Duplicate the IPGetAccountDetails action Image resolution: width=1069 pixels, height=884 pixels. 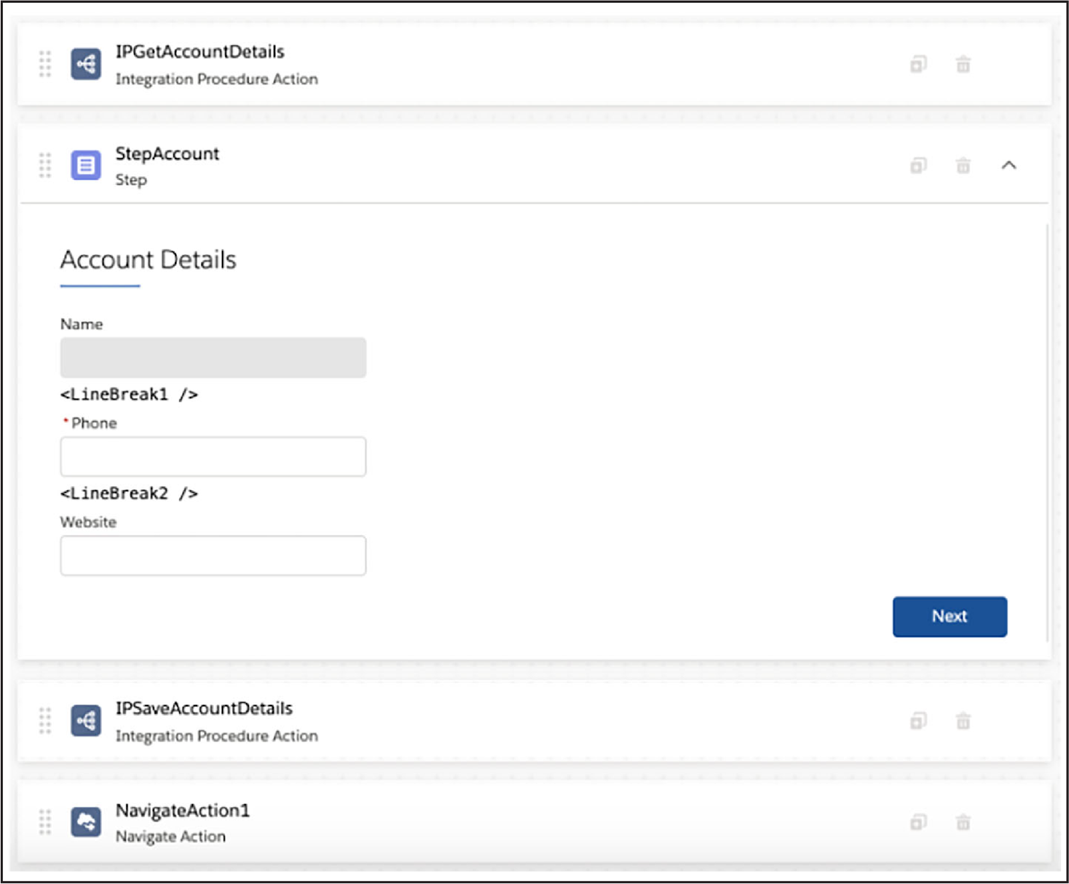coord(919,64)
